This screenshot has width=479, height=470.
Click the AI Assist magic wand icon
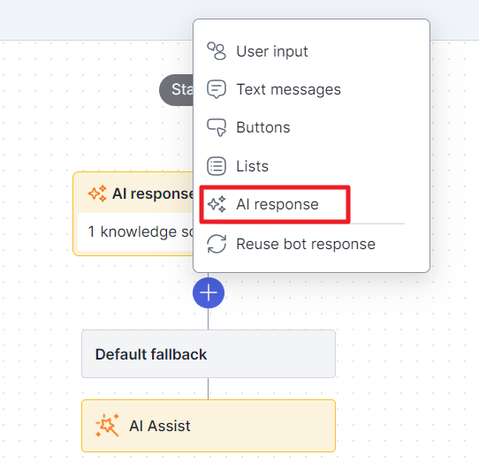coord(107,426)
